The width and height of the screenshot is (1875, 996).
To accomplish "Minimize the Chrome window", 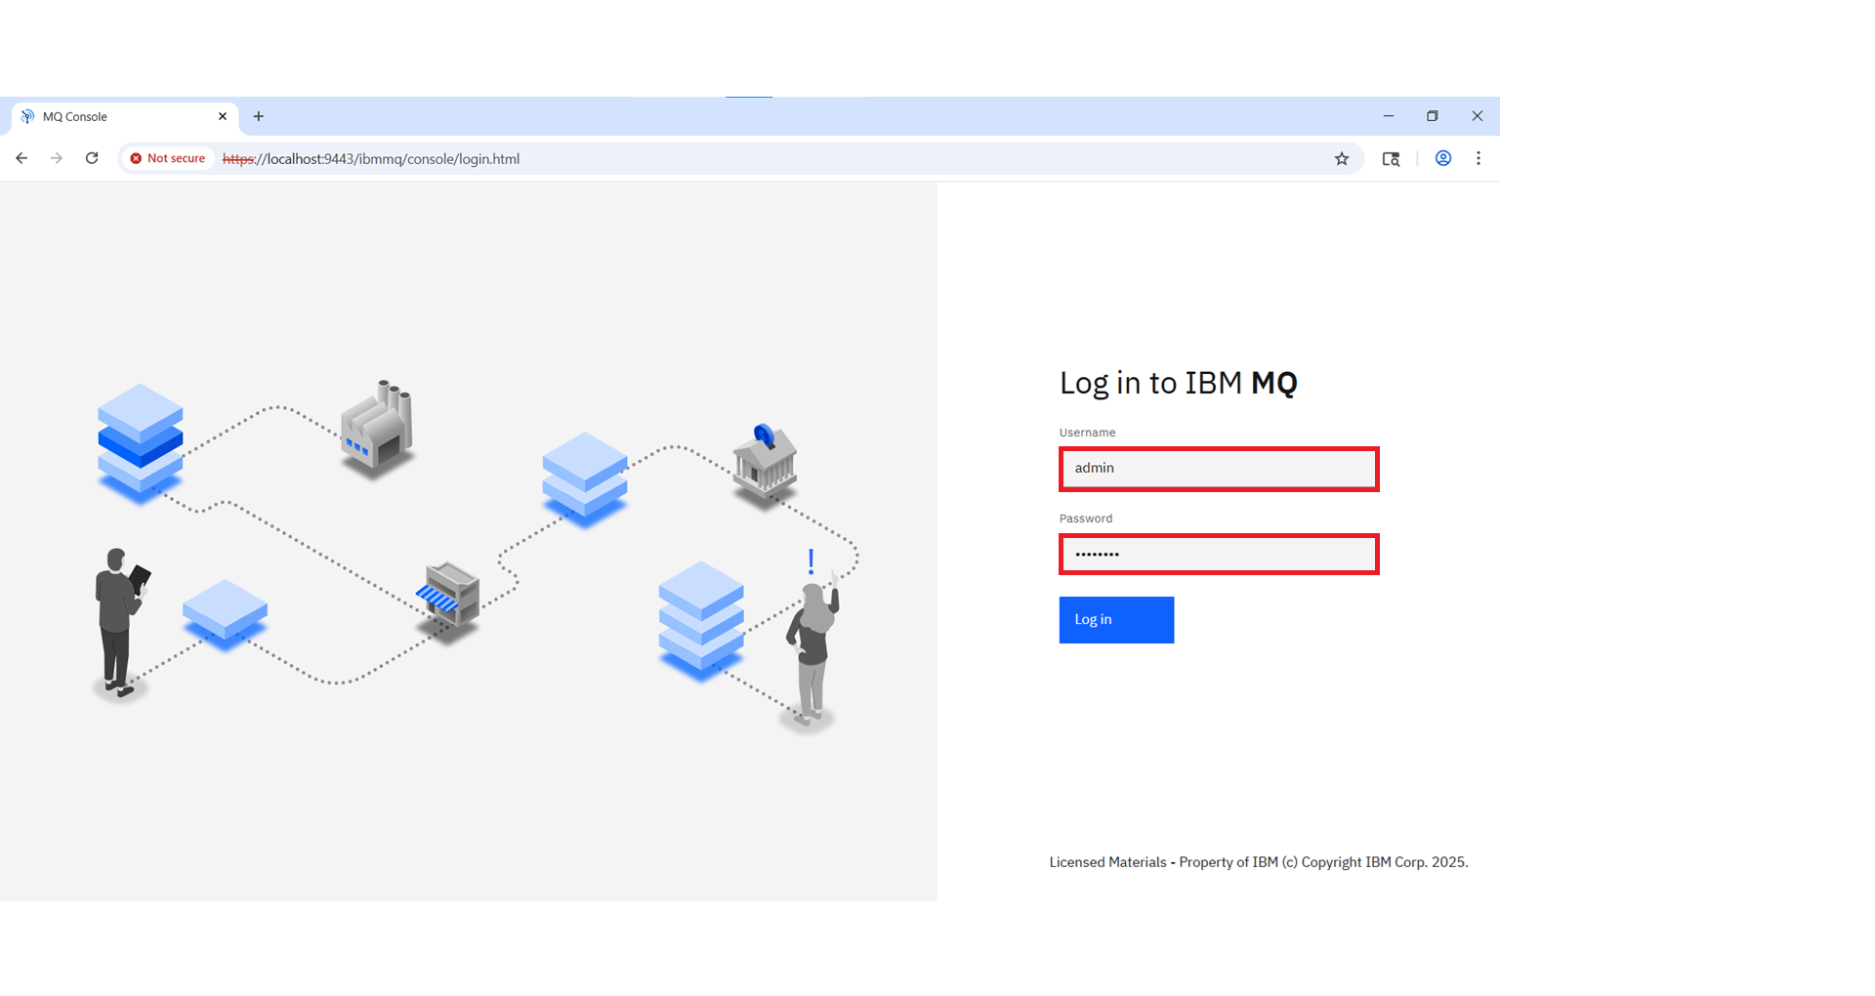I will 1388,116.
